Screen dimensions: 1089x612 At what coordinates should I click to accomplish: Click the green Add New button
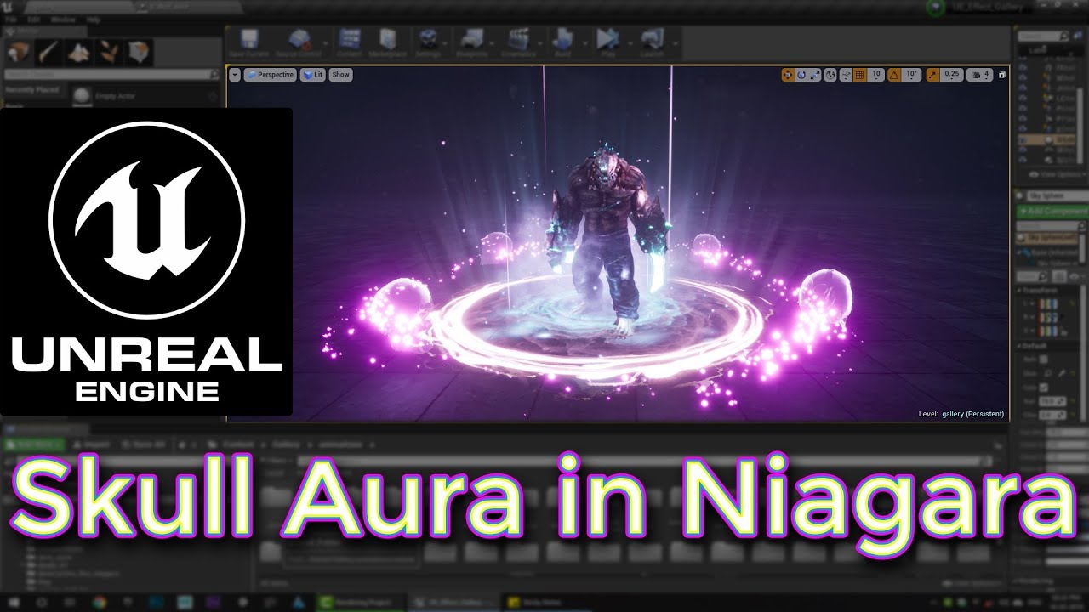coord(33,445)
